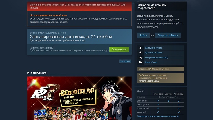The image size is (213, 120).
Task: Click the Steam Cloud icon
Action: [140, 62]
